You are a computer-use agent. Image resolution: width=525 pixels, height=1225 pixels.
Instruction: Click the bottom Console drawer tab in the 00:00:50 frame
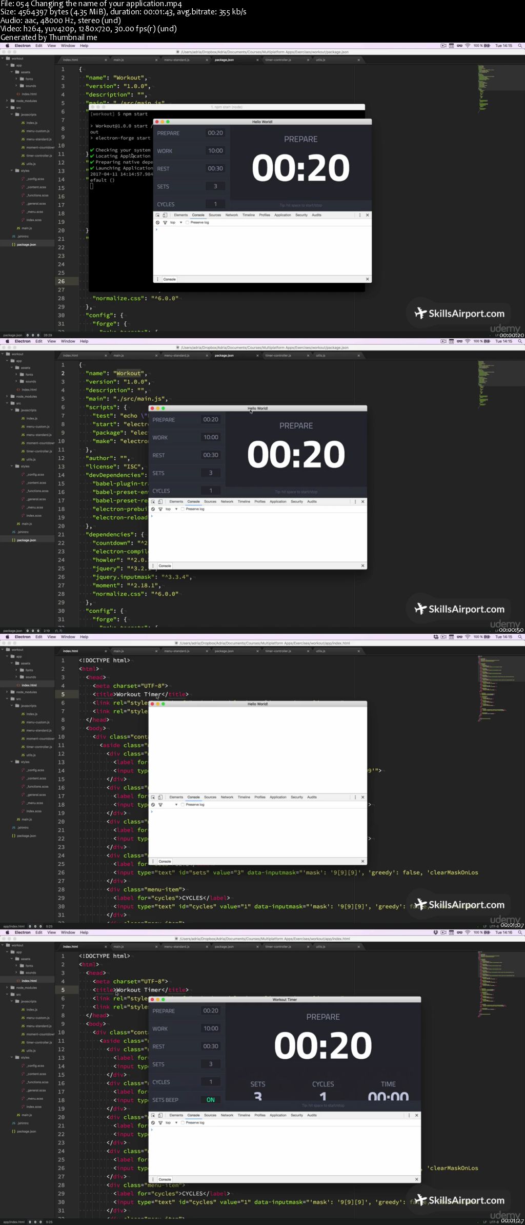[165, 566]
